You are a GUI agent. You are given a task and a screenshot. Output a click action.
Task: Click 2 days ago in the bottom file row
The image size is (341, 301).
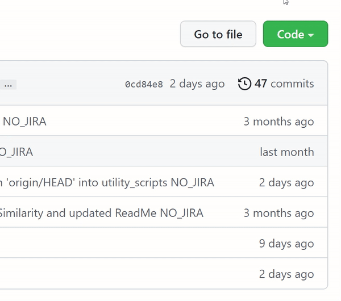point(286,274)
